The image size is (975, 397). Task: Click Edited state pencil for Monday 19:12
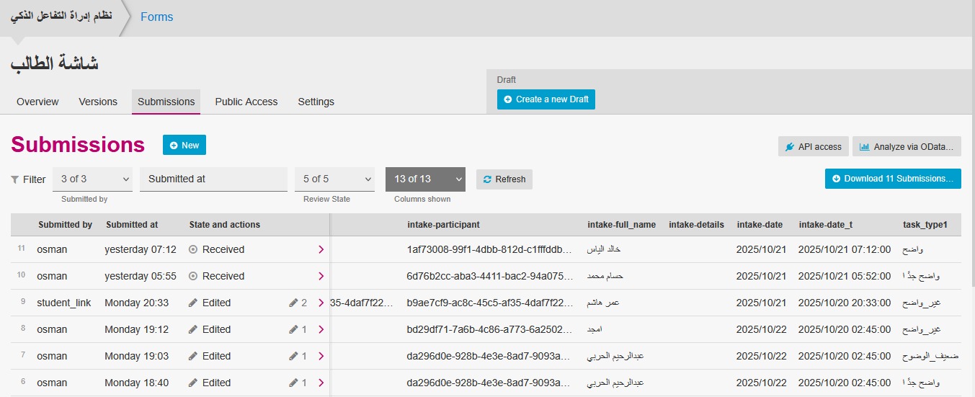click(193, 329)
